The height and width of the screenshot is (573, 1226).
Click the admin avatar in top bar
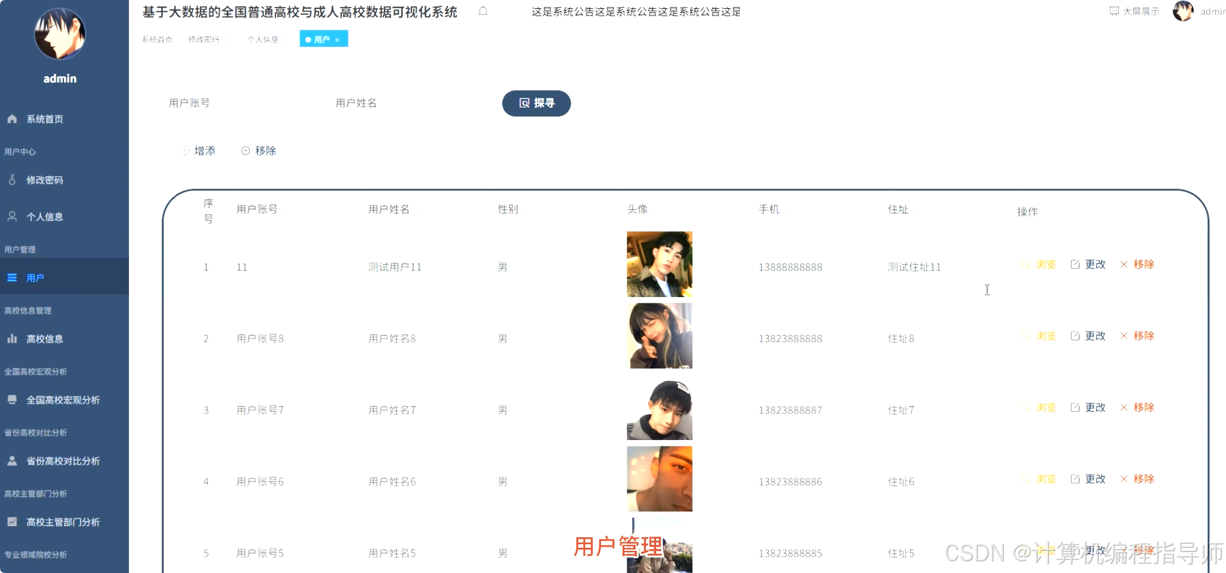click(x=1183, y=11)
